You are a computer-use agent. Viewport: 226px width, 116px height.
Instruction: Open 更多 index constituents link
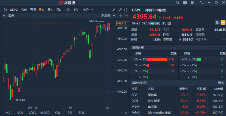(221, 83)
